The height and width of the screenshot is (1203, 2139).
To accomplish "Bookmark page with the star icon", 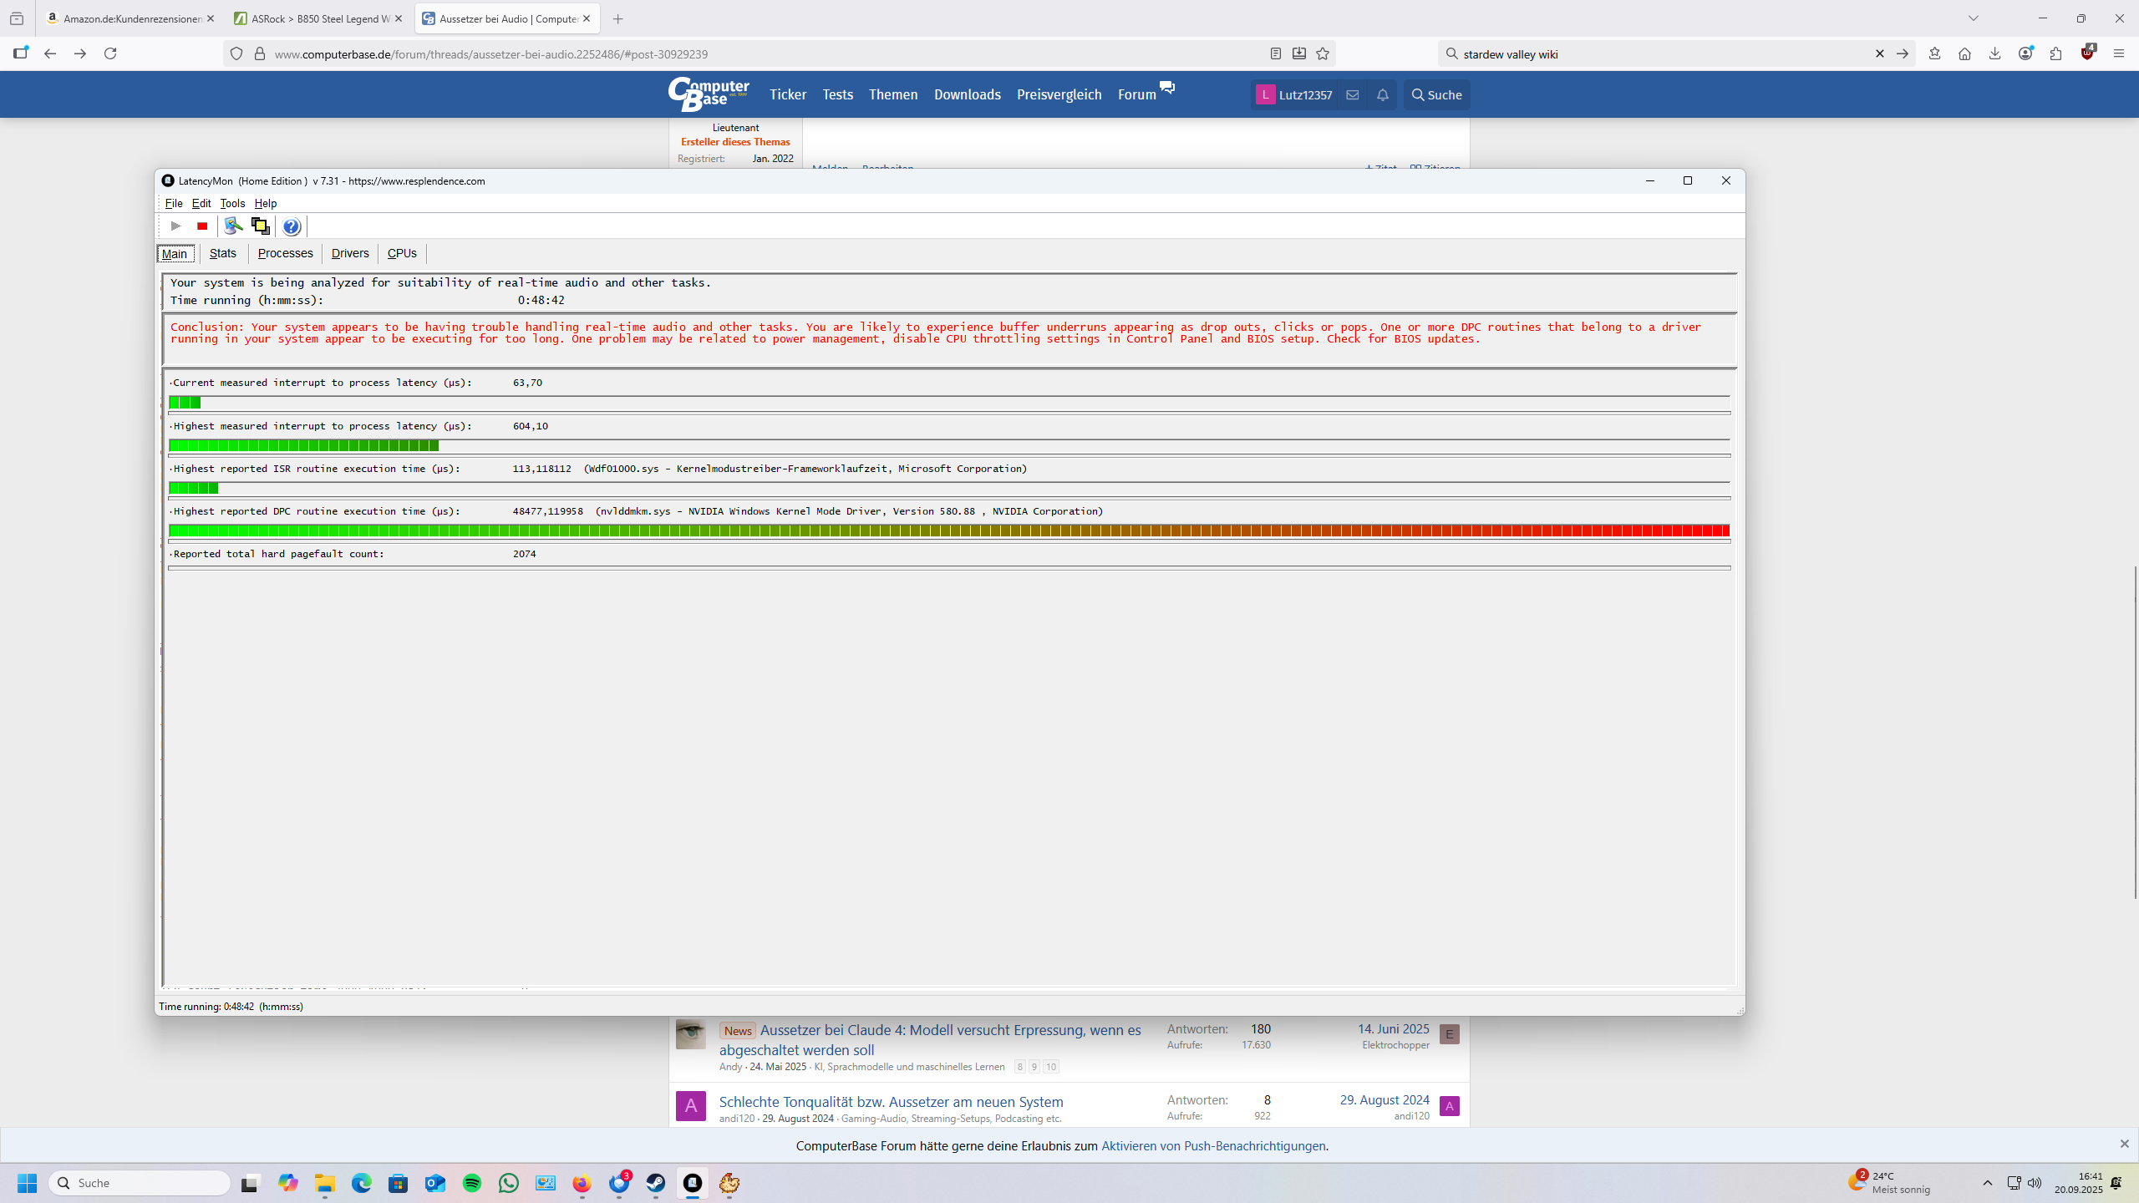I will point(1323,54).
